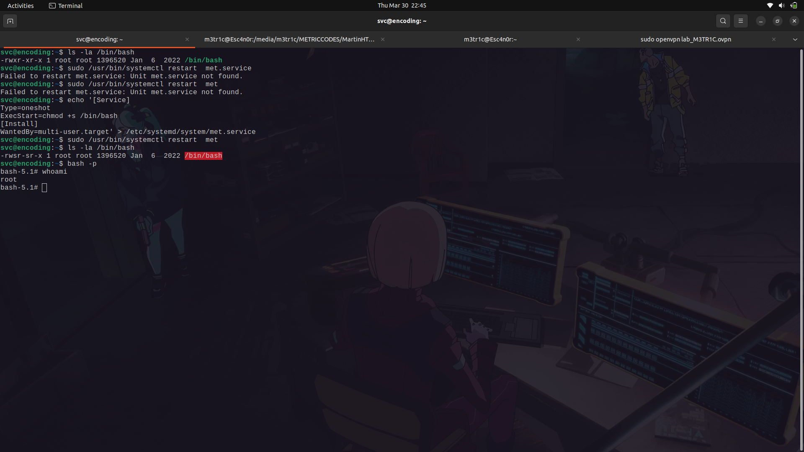Image resolution: width=804 pixels, height=452 pixels.
Task: Click the Wi-Fi indicator in the system tray
Action: pos(770,5)
